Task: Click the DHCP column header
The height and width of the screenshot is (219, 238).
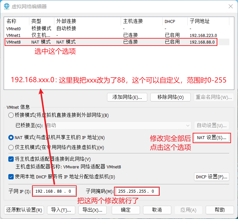Action: pos(175,21)
